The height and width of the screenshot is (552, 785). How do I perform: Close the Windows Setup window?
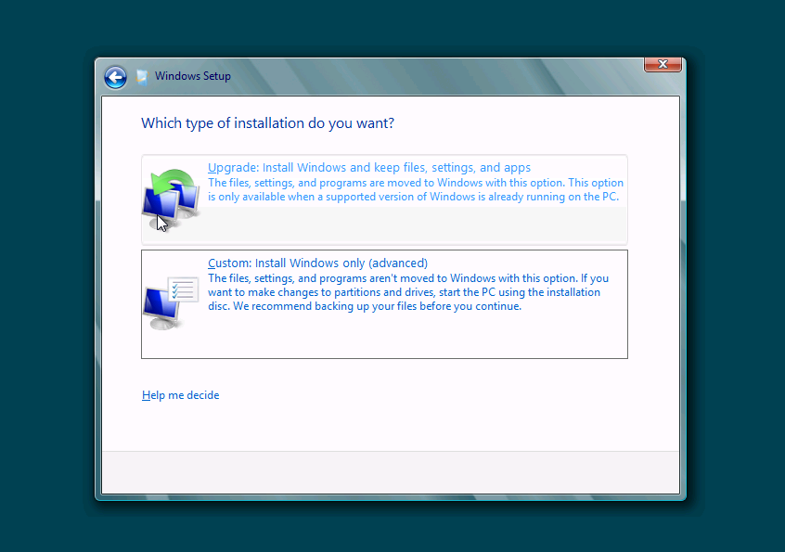[x=663, y=64]
